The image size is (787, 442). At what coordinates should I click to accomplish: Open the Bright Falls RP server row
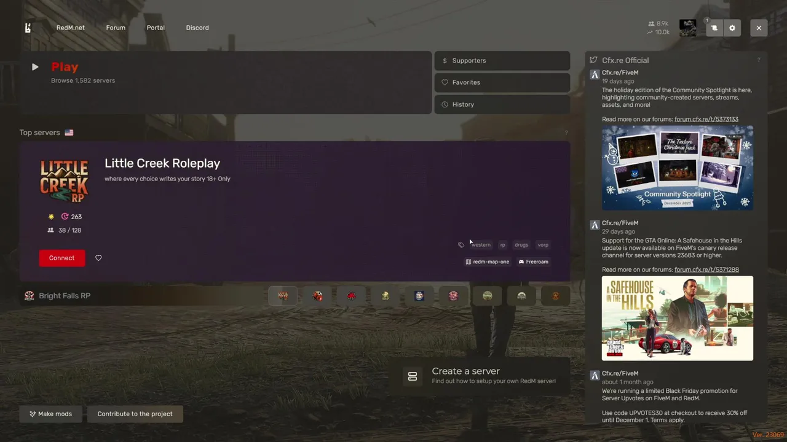click(x=143, y=296)
